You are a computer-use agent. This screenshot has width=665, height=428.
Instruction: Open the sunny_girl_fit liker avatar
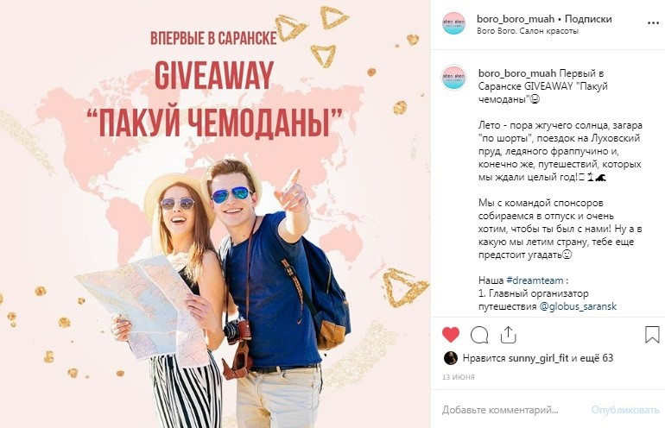[451, 358]
